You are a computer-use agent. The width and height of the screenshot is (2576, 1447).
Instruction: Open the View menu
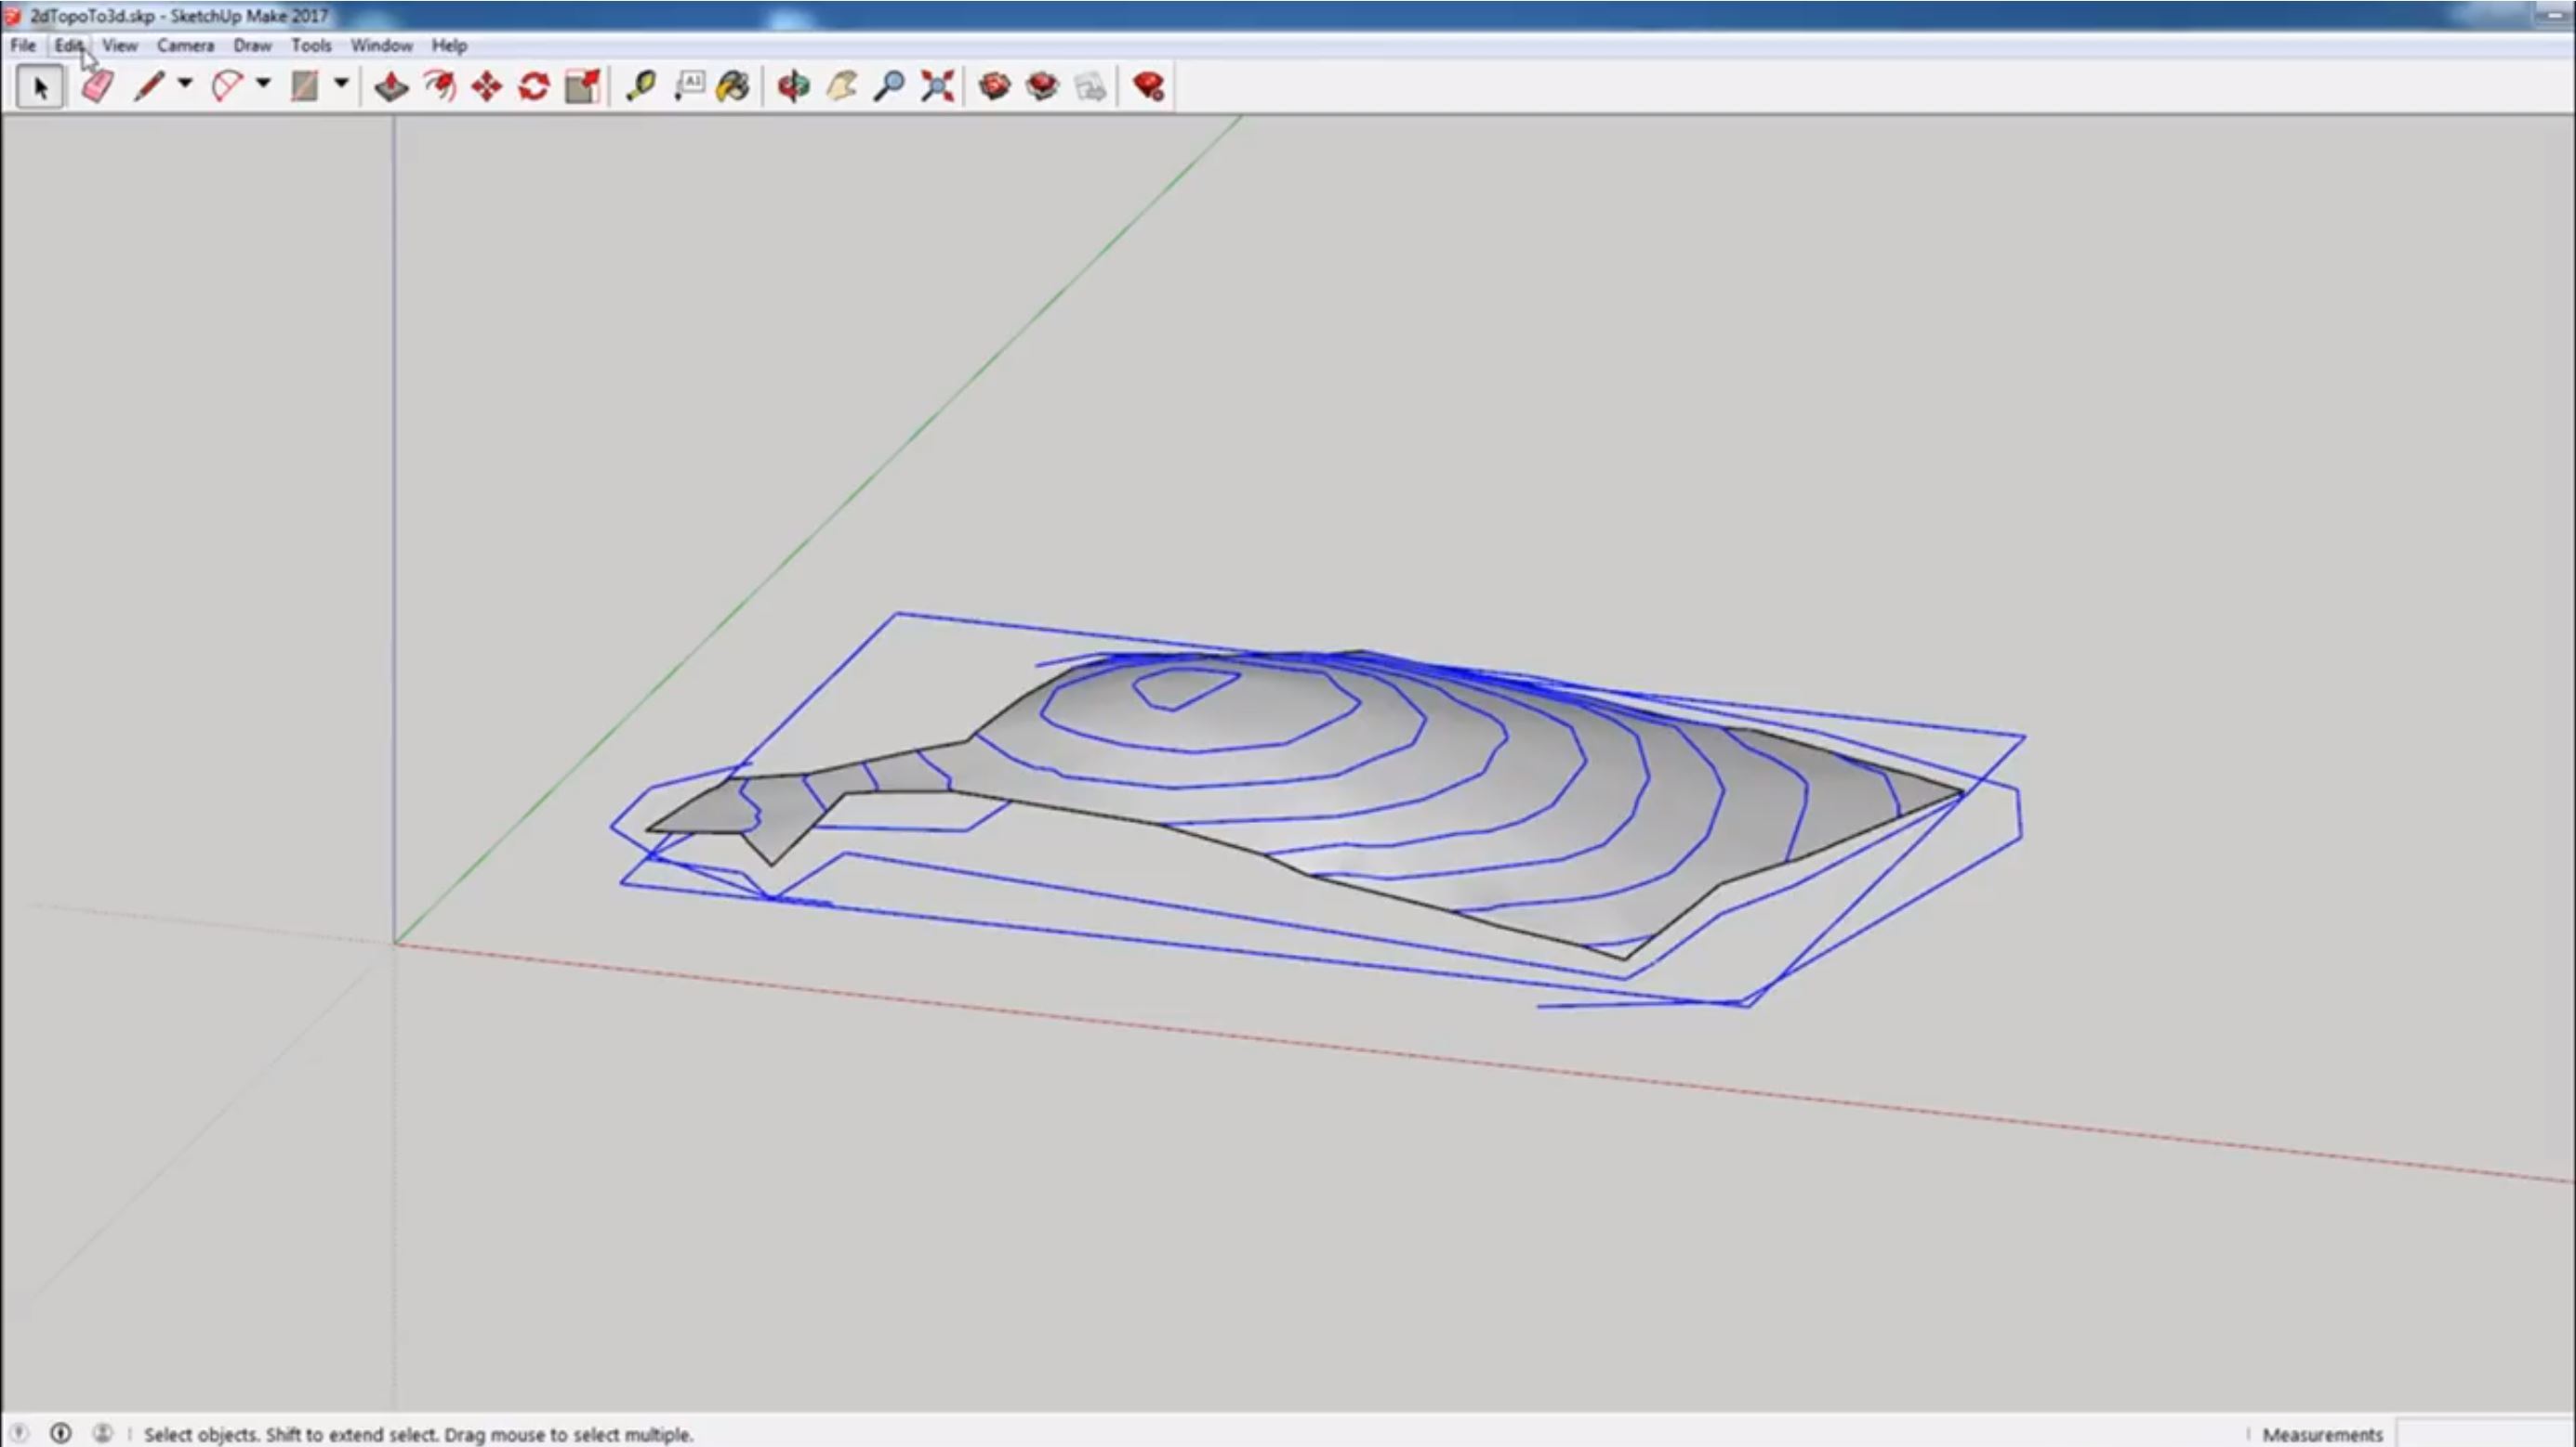tap(120, 45)
